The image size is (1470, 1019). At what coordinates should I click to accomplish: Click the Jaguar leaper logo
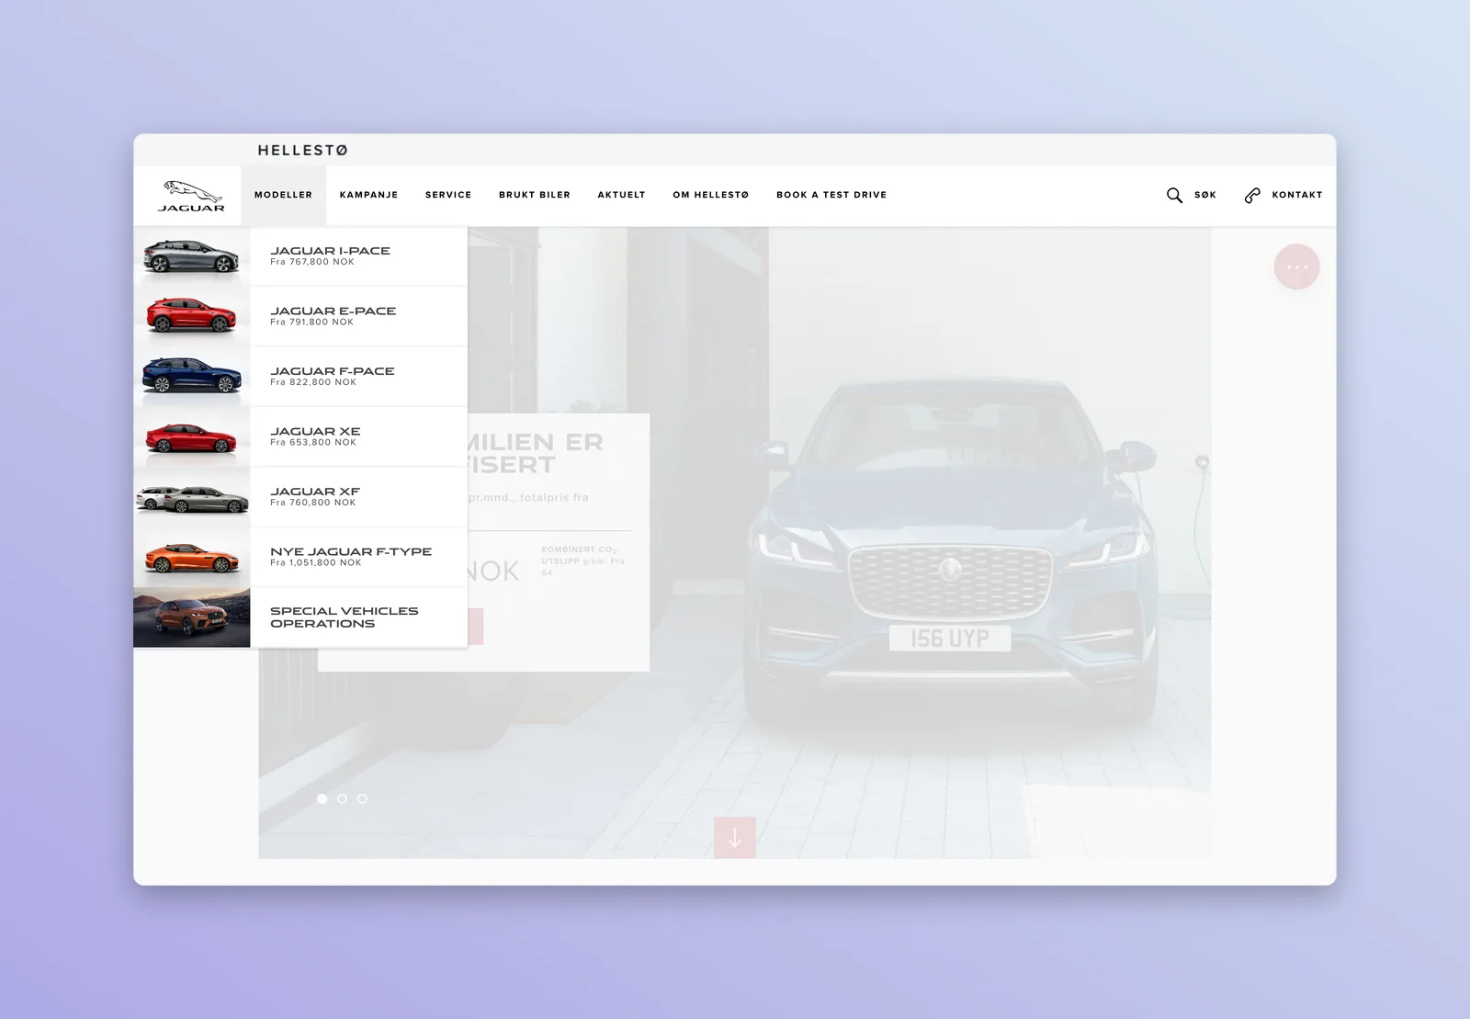191,196
